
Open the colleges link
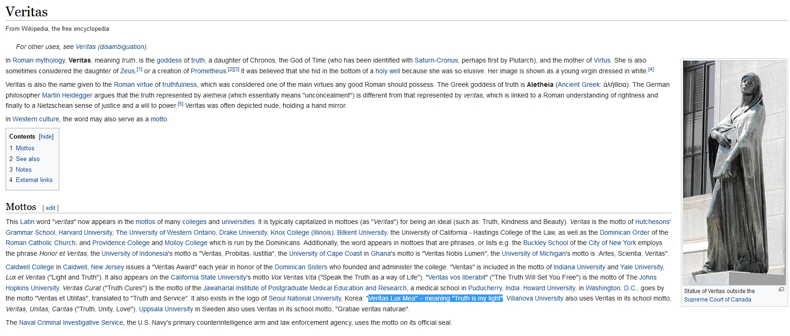[x=194, y=222]
